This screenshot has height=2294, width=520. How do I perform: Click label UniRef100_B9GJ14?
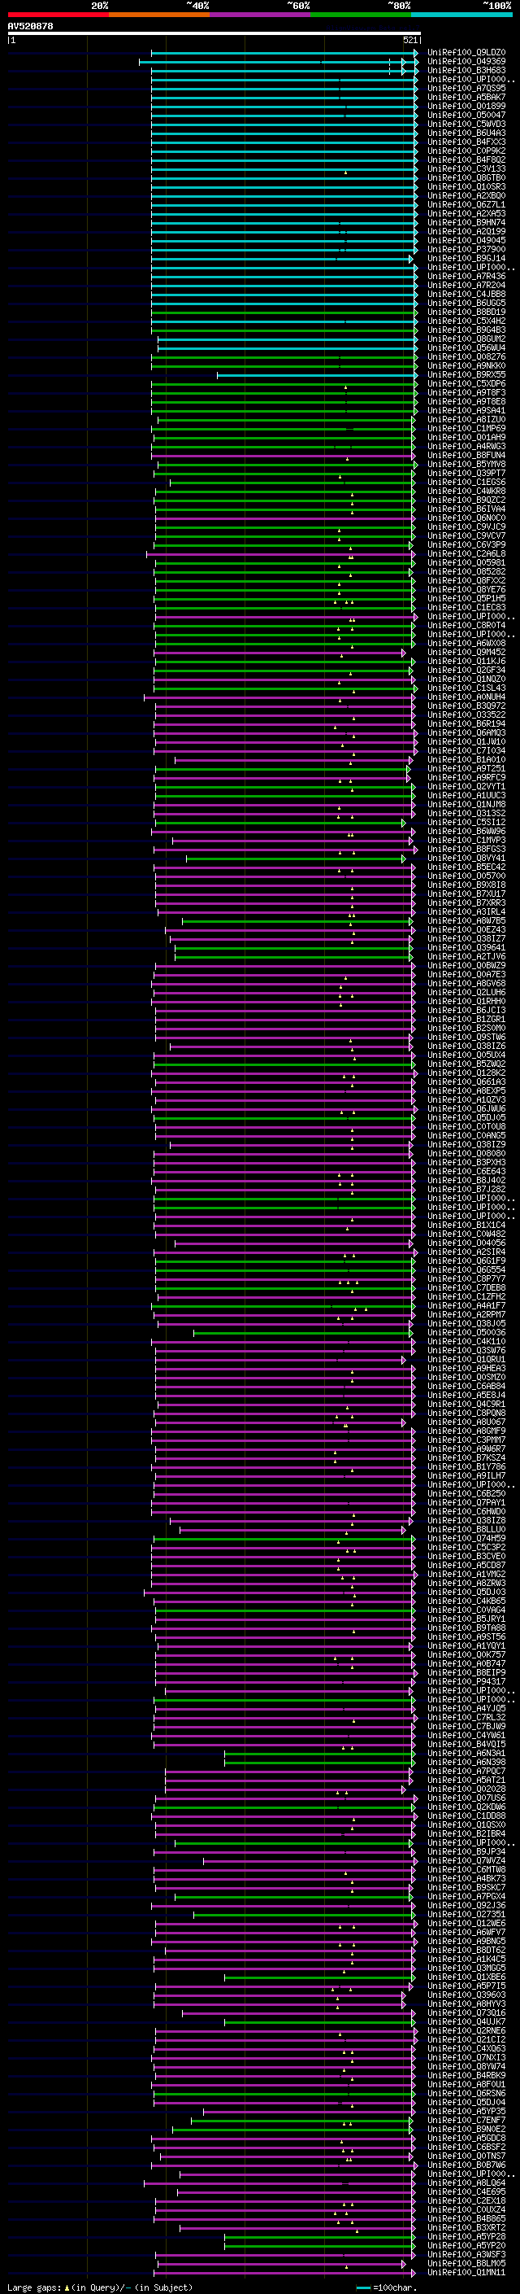[x=466, y=258]
